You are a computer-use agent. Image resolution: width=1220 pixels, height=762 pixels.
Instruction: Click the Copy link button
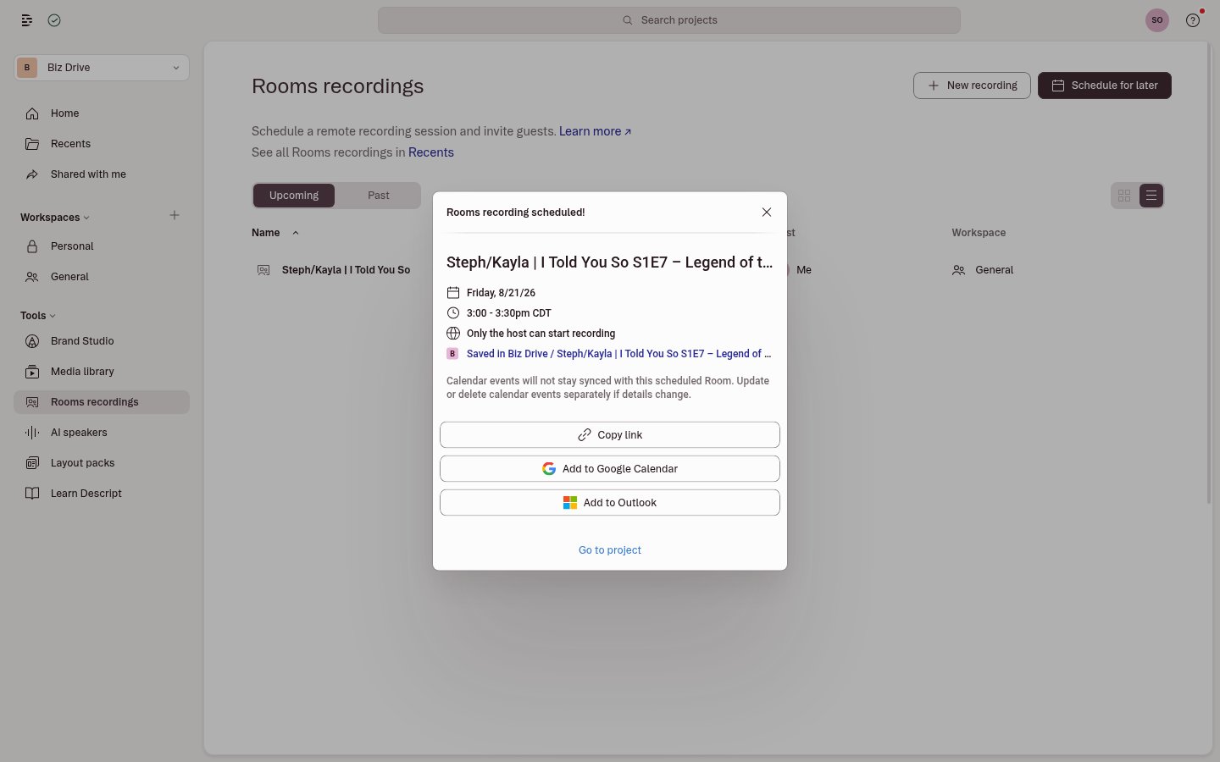point(610,435)
